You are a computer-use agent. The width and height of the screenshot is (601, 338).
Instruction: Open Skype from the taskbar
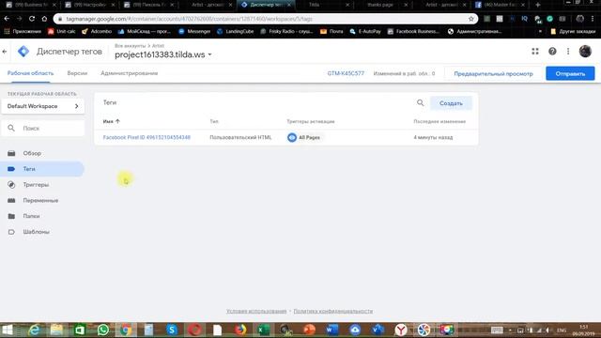pyautogui.click(x=172, y=330)
